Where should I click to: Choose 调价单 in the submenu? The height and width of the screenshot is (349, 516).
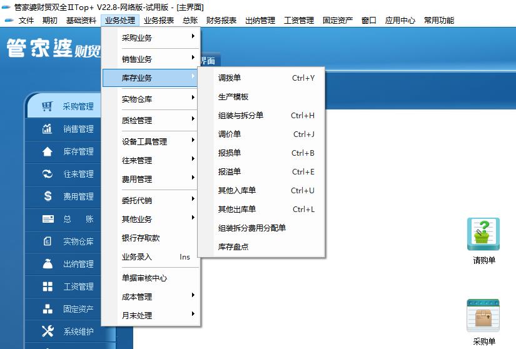tap(261, 134)
